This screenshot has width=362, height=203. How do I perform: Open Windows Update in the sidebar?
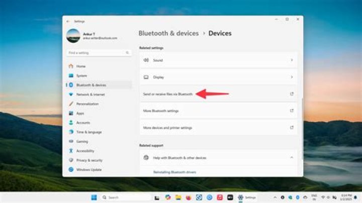[99, 170]
